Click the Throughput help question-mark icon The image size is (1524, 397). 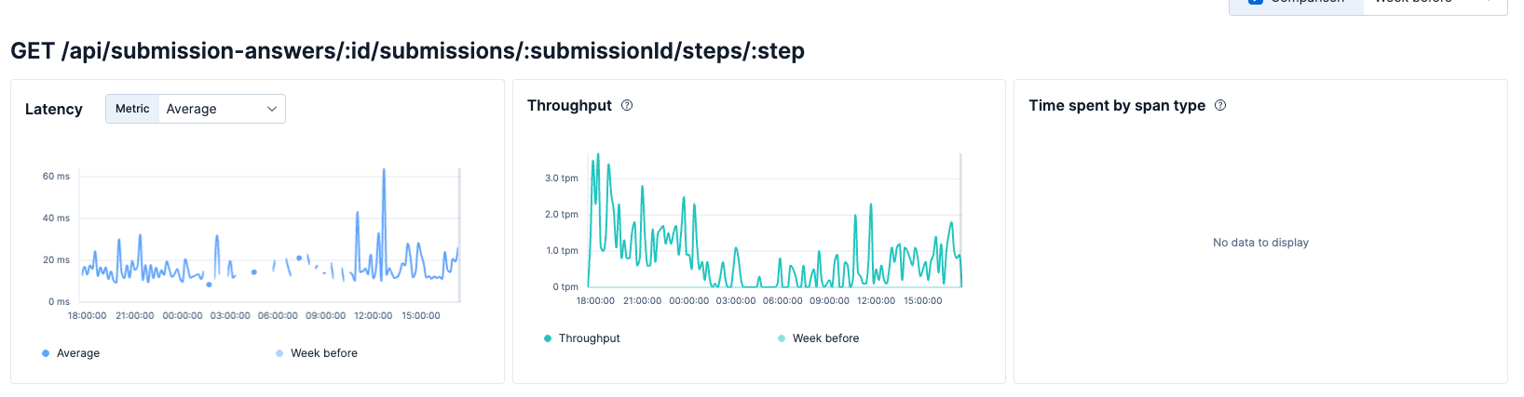click(627, 106)
